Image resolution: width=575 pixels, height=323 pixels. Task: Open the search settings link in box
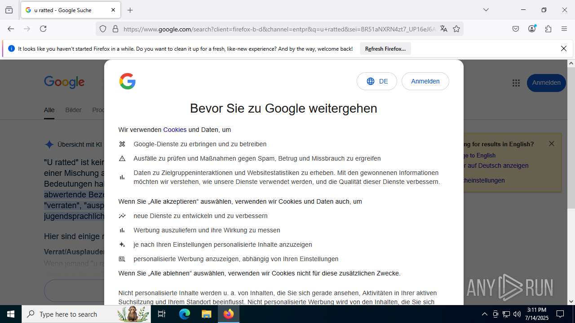tap(484, 180)
